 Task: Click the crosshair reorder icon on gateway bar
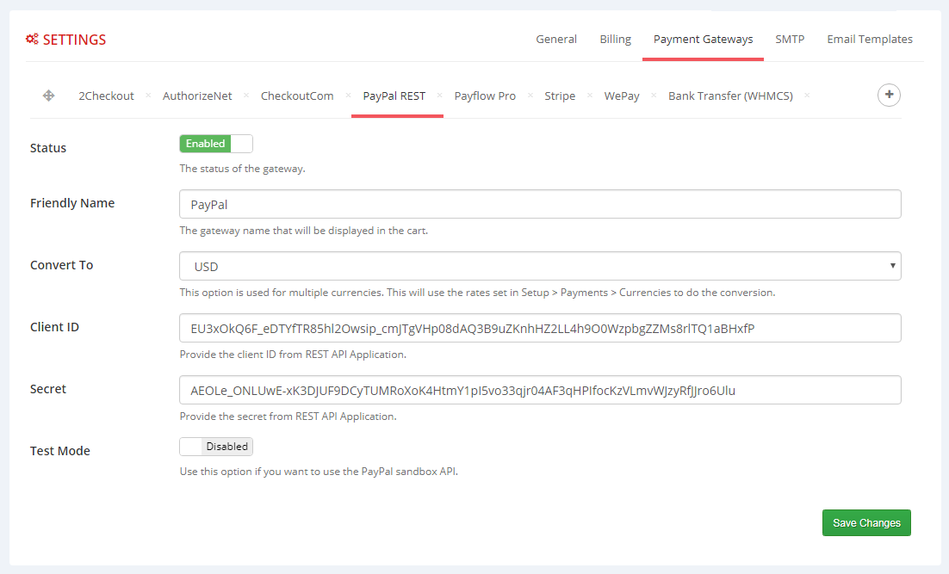click(x=48, y=95)
